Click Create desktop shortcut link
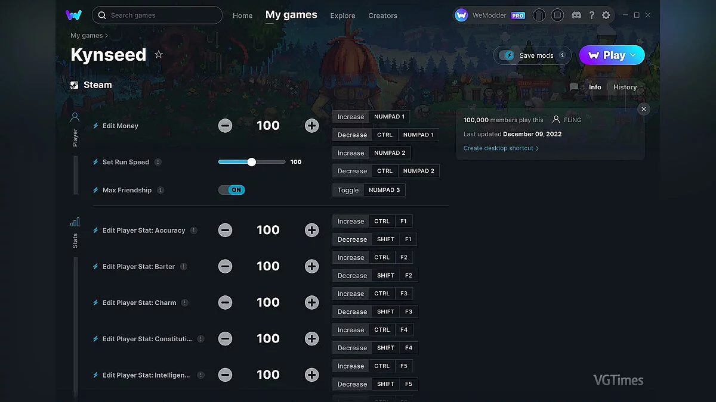716x402 pixels. coord(501,148)
